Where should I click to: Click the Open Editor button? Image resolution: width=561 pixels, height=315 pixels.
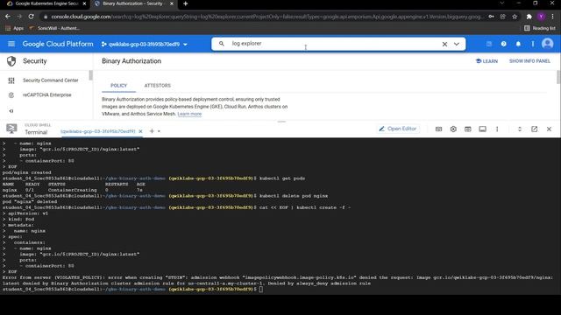coord(398,129)
